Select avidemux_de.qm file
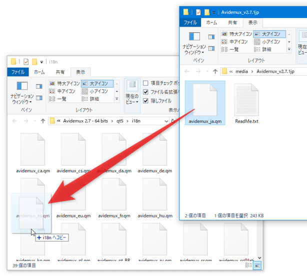The image size is (307, 276). 154,153
